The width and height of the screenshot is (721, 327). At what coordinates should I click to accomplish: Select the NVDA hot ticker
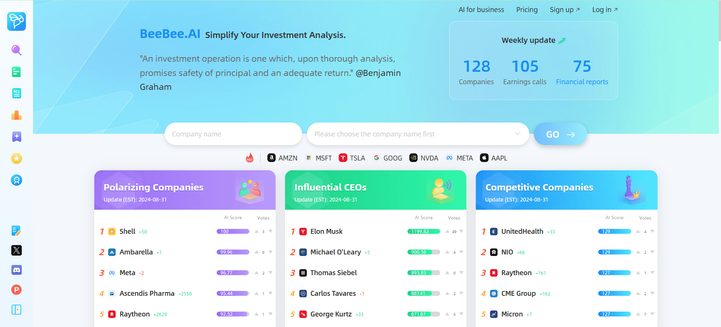point(424,158)
